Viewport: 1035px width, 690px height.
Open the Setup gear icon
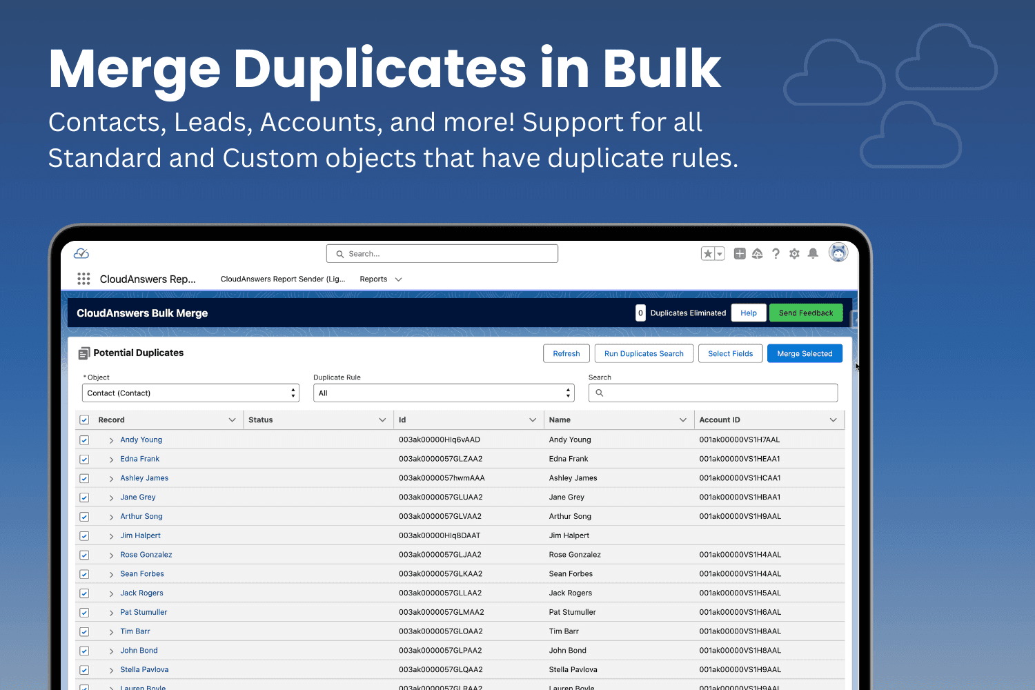(x=794, y=254)
